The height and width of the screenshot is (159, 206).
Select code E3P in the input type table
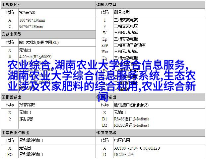105,46
